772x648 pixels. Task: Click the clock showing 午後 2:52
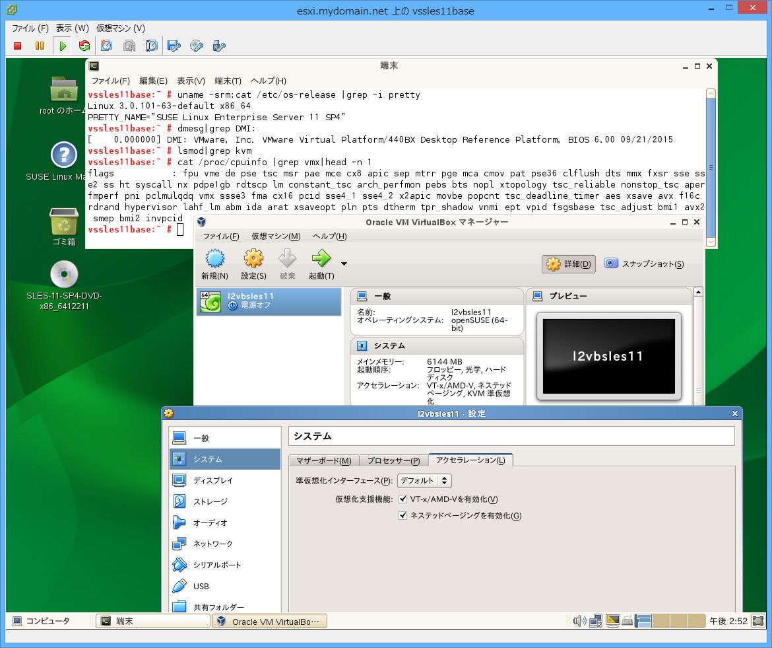(x=728, y=621)
